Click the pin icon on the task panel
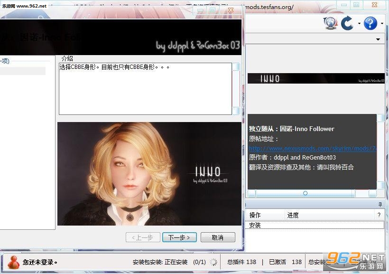Screen dimensions: 389x274 380,205
